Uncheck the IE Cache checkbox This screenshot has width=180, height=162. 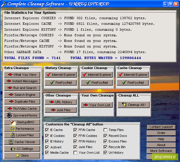coord(47,130)
